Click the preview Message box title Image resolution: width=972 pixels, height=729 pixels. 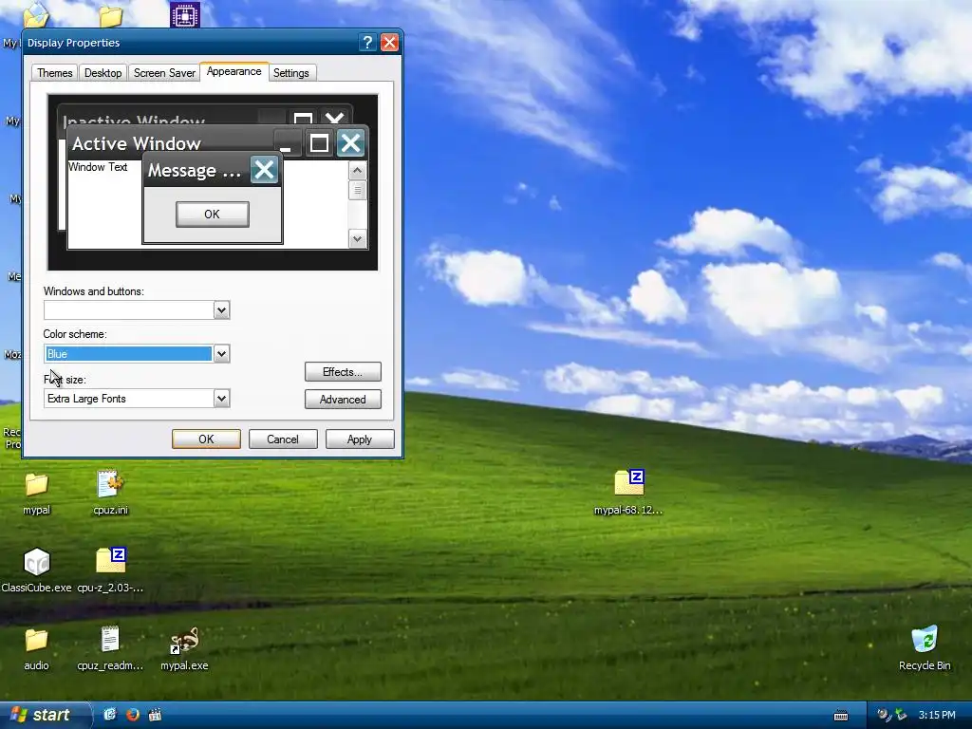(194, 171)
